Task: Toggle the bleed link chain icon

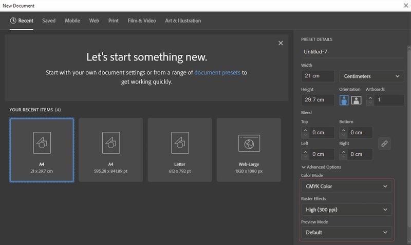Action: [384, 144]
